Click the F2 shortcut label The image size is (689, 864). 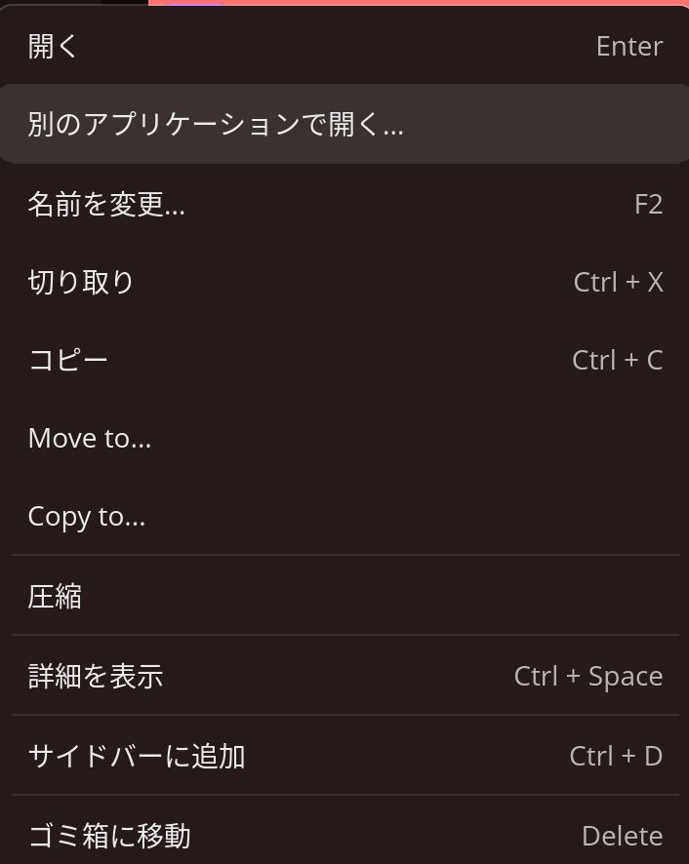pos(648,204)
